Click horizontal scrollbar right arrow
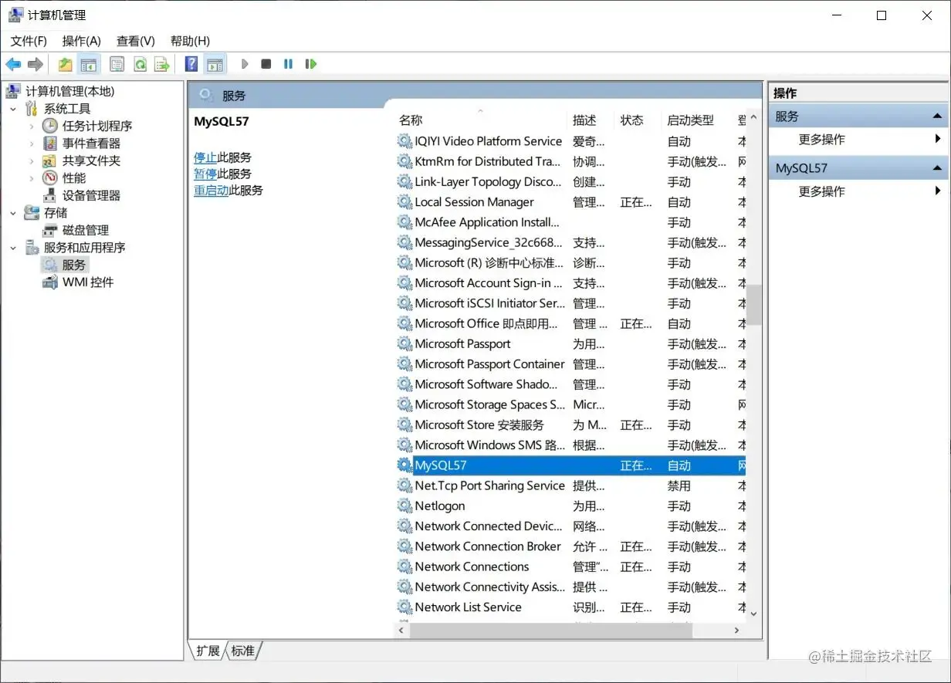This screenshot has height=683, width=951. click(x=736, y=631)
